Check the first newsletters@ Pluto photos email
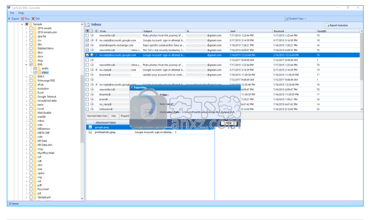 coord(87,36)
